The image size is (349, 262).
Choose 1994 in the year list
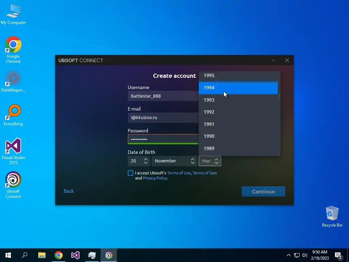point(238,88)
